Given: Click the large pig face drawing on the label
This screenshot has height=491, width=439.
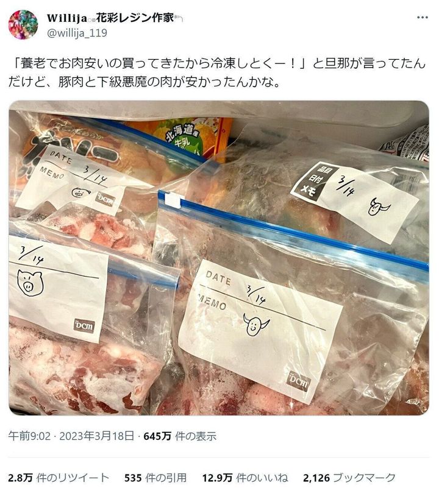Looking at the screenshot, I should (x=30, y=283).
